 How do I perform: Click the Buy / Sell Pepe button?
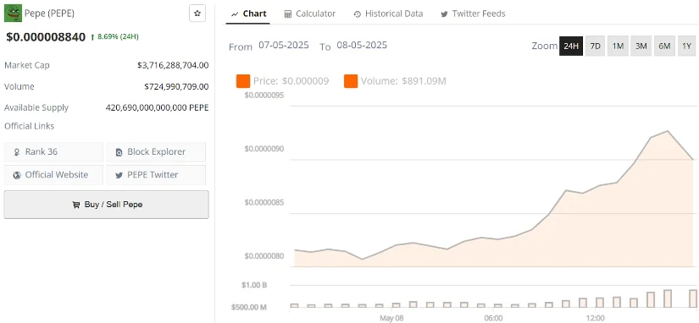(x=106, y=205)
